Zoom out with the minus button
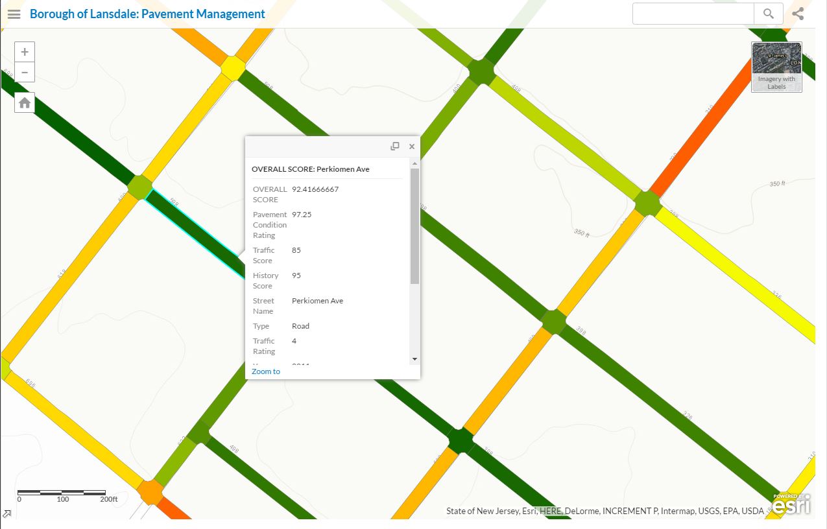Viewport: 827px width, 529px height. 25,72
